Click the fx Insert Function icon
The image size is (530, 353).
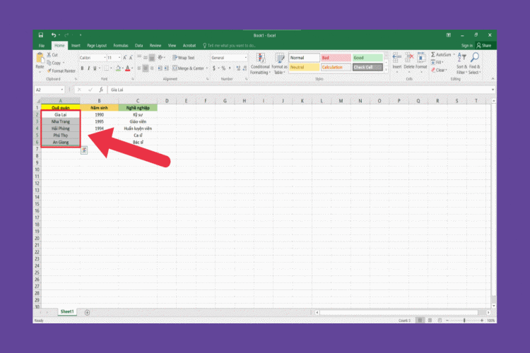pos(101,90)
